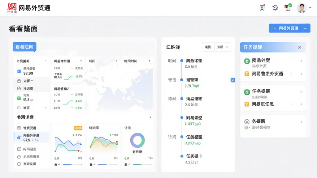Image resolution: width=317 pixels, height=178 pixels.
Task: Expand the chevron on the long 网易…外贸通 row
Action: click(301, 74)
